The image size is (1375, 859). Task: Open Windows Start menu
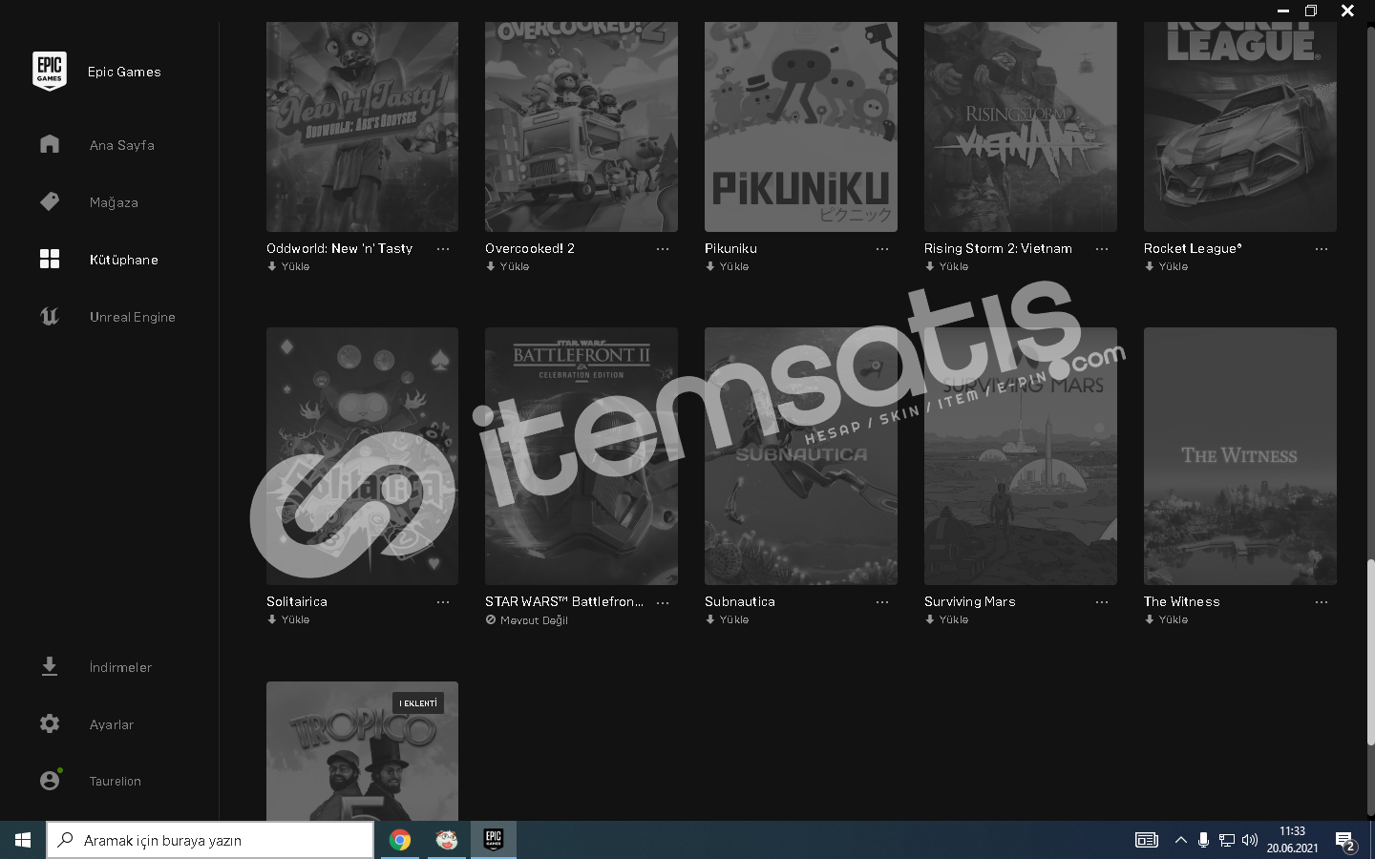pos(23,840)
